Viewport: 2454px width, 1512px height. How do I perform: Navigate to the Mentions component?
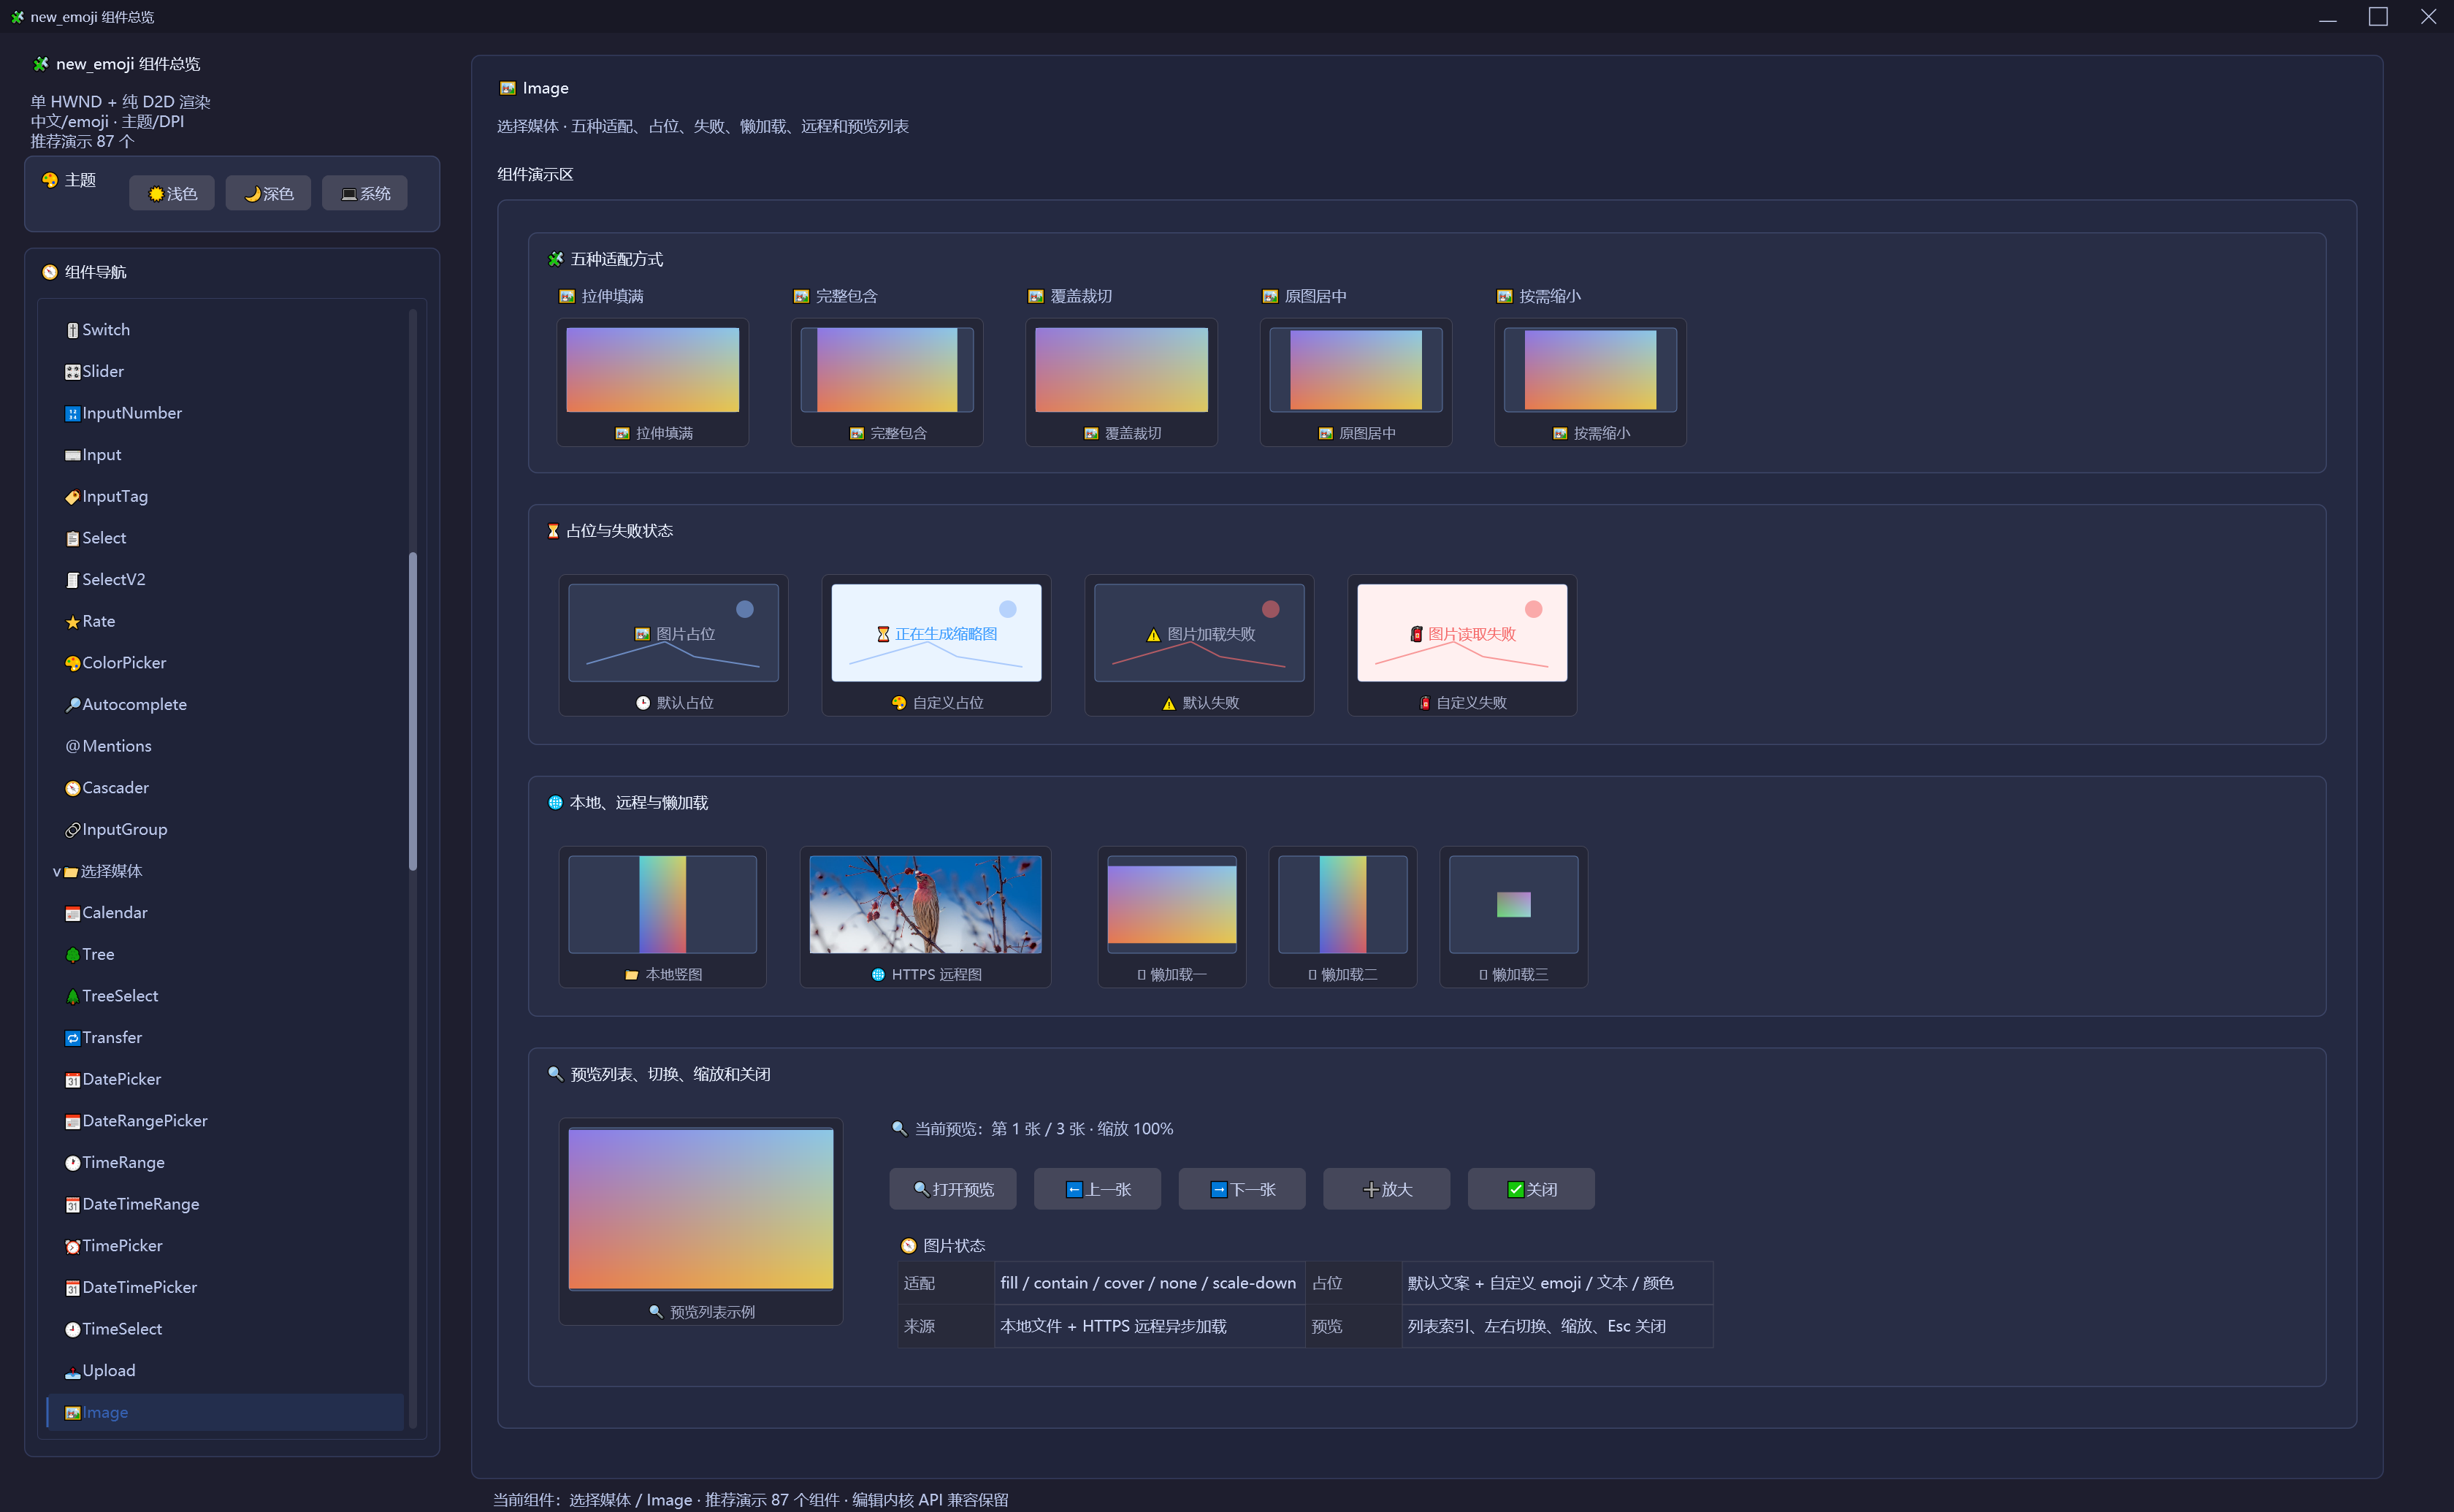tap(225, 746)
